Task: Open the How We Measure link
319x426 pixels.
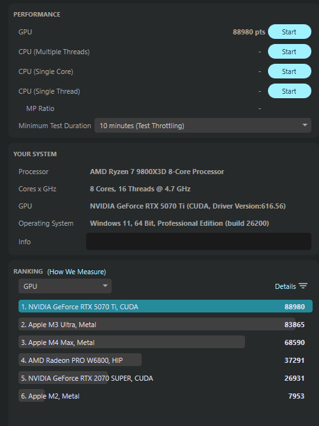Action: tap(77, 272)
